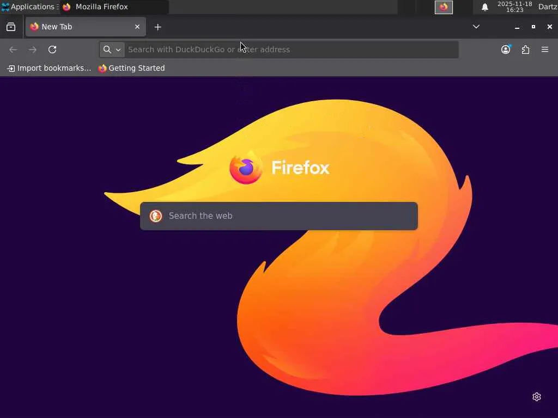Open the Applications menu in panel

point(29,7)
